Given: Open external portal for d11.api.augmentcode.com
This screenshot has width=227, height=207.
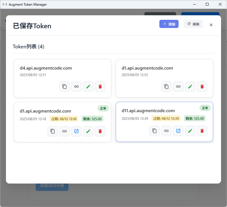Looking at the screenshot, I should click(x=178, y=131).
